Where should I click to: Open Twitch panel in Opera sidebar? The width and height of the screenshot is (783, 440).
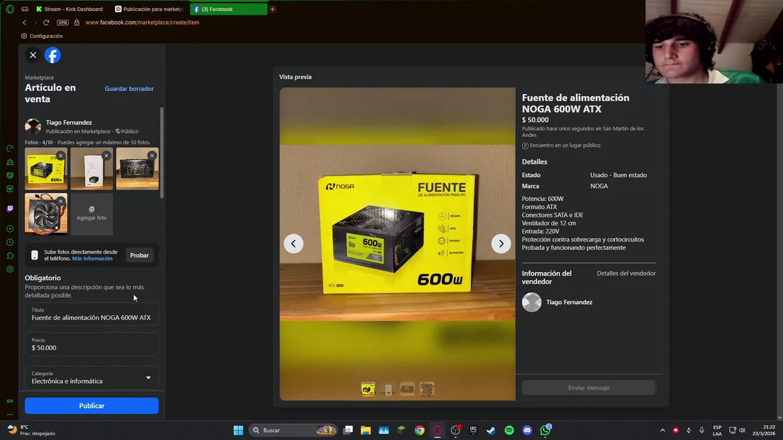click(x=10, y=208)
